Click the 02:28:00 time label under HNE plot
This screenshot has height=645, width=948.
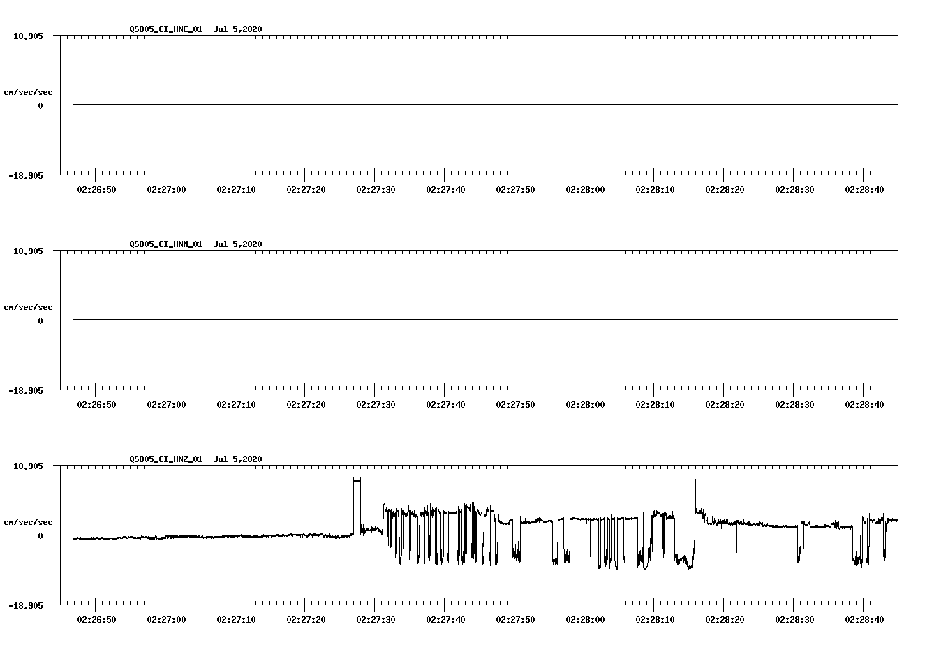click(x=585, y=190)
